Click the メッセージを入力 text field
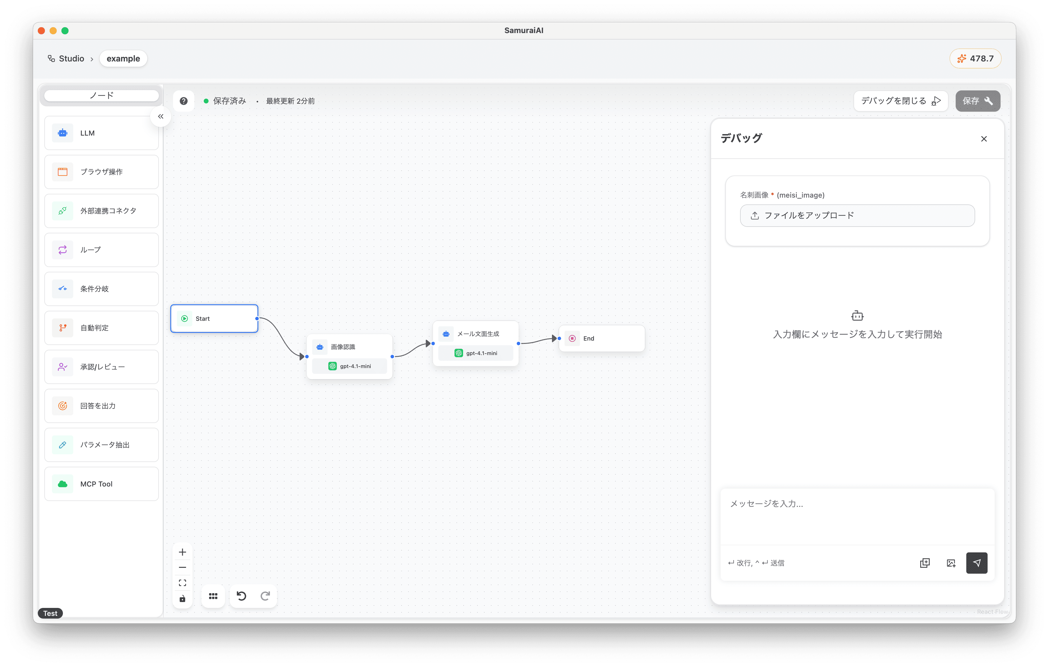This screenshot has width=1049, height=667. (857, 516)
